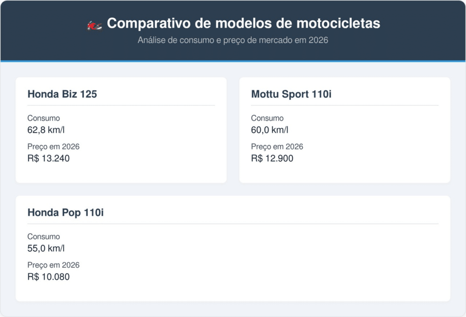Click the subtitle about análise de consumo

click(233, 40)
